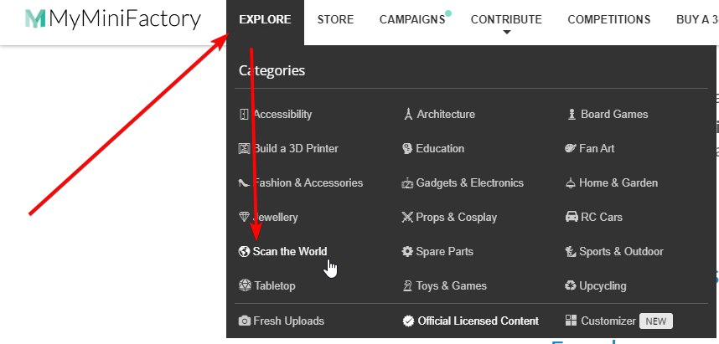Click the Jewellery diamond icon
Screen dimensions: 719x344
click(244, 217)
